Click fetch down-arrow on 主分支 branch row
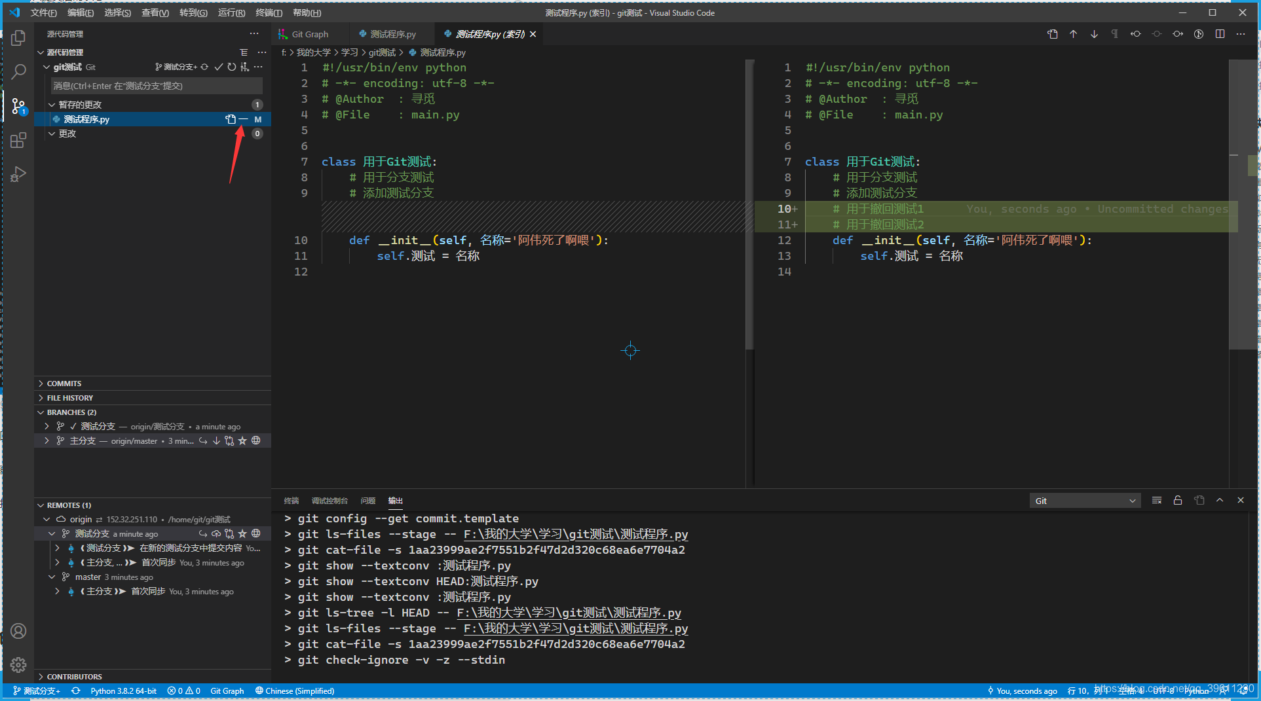 click(x=216, y=440)
